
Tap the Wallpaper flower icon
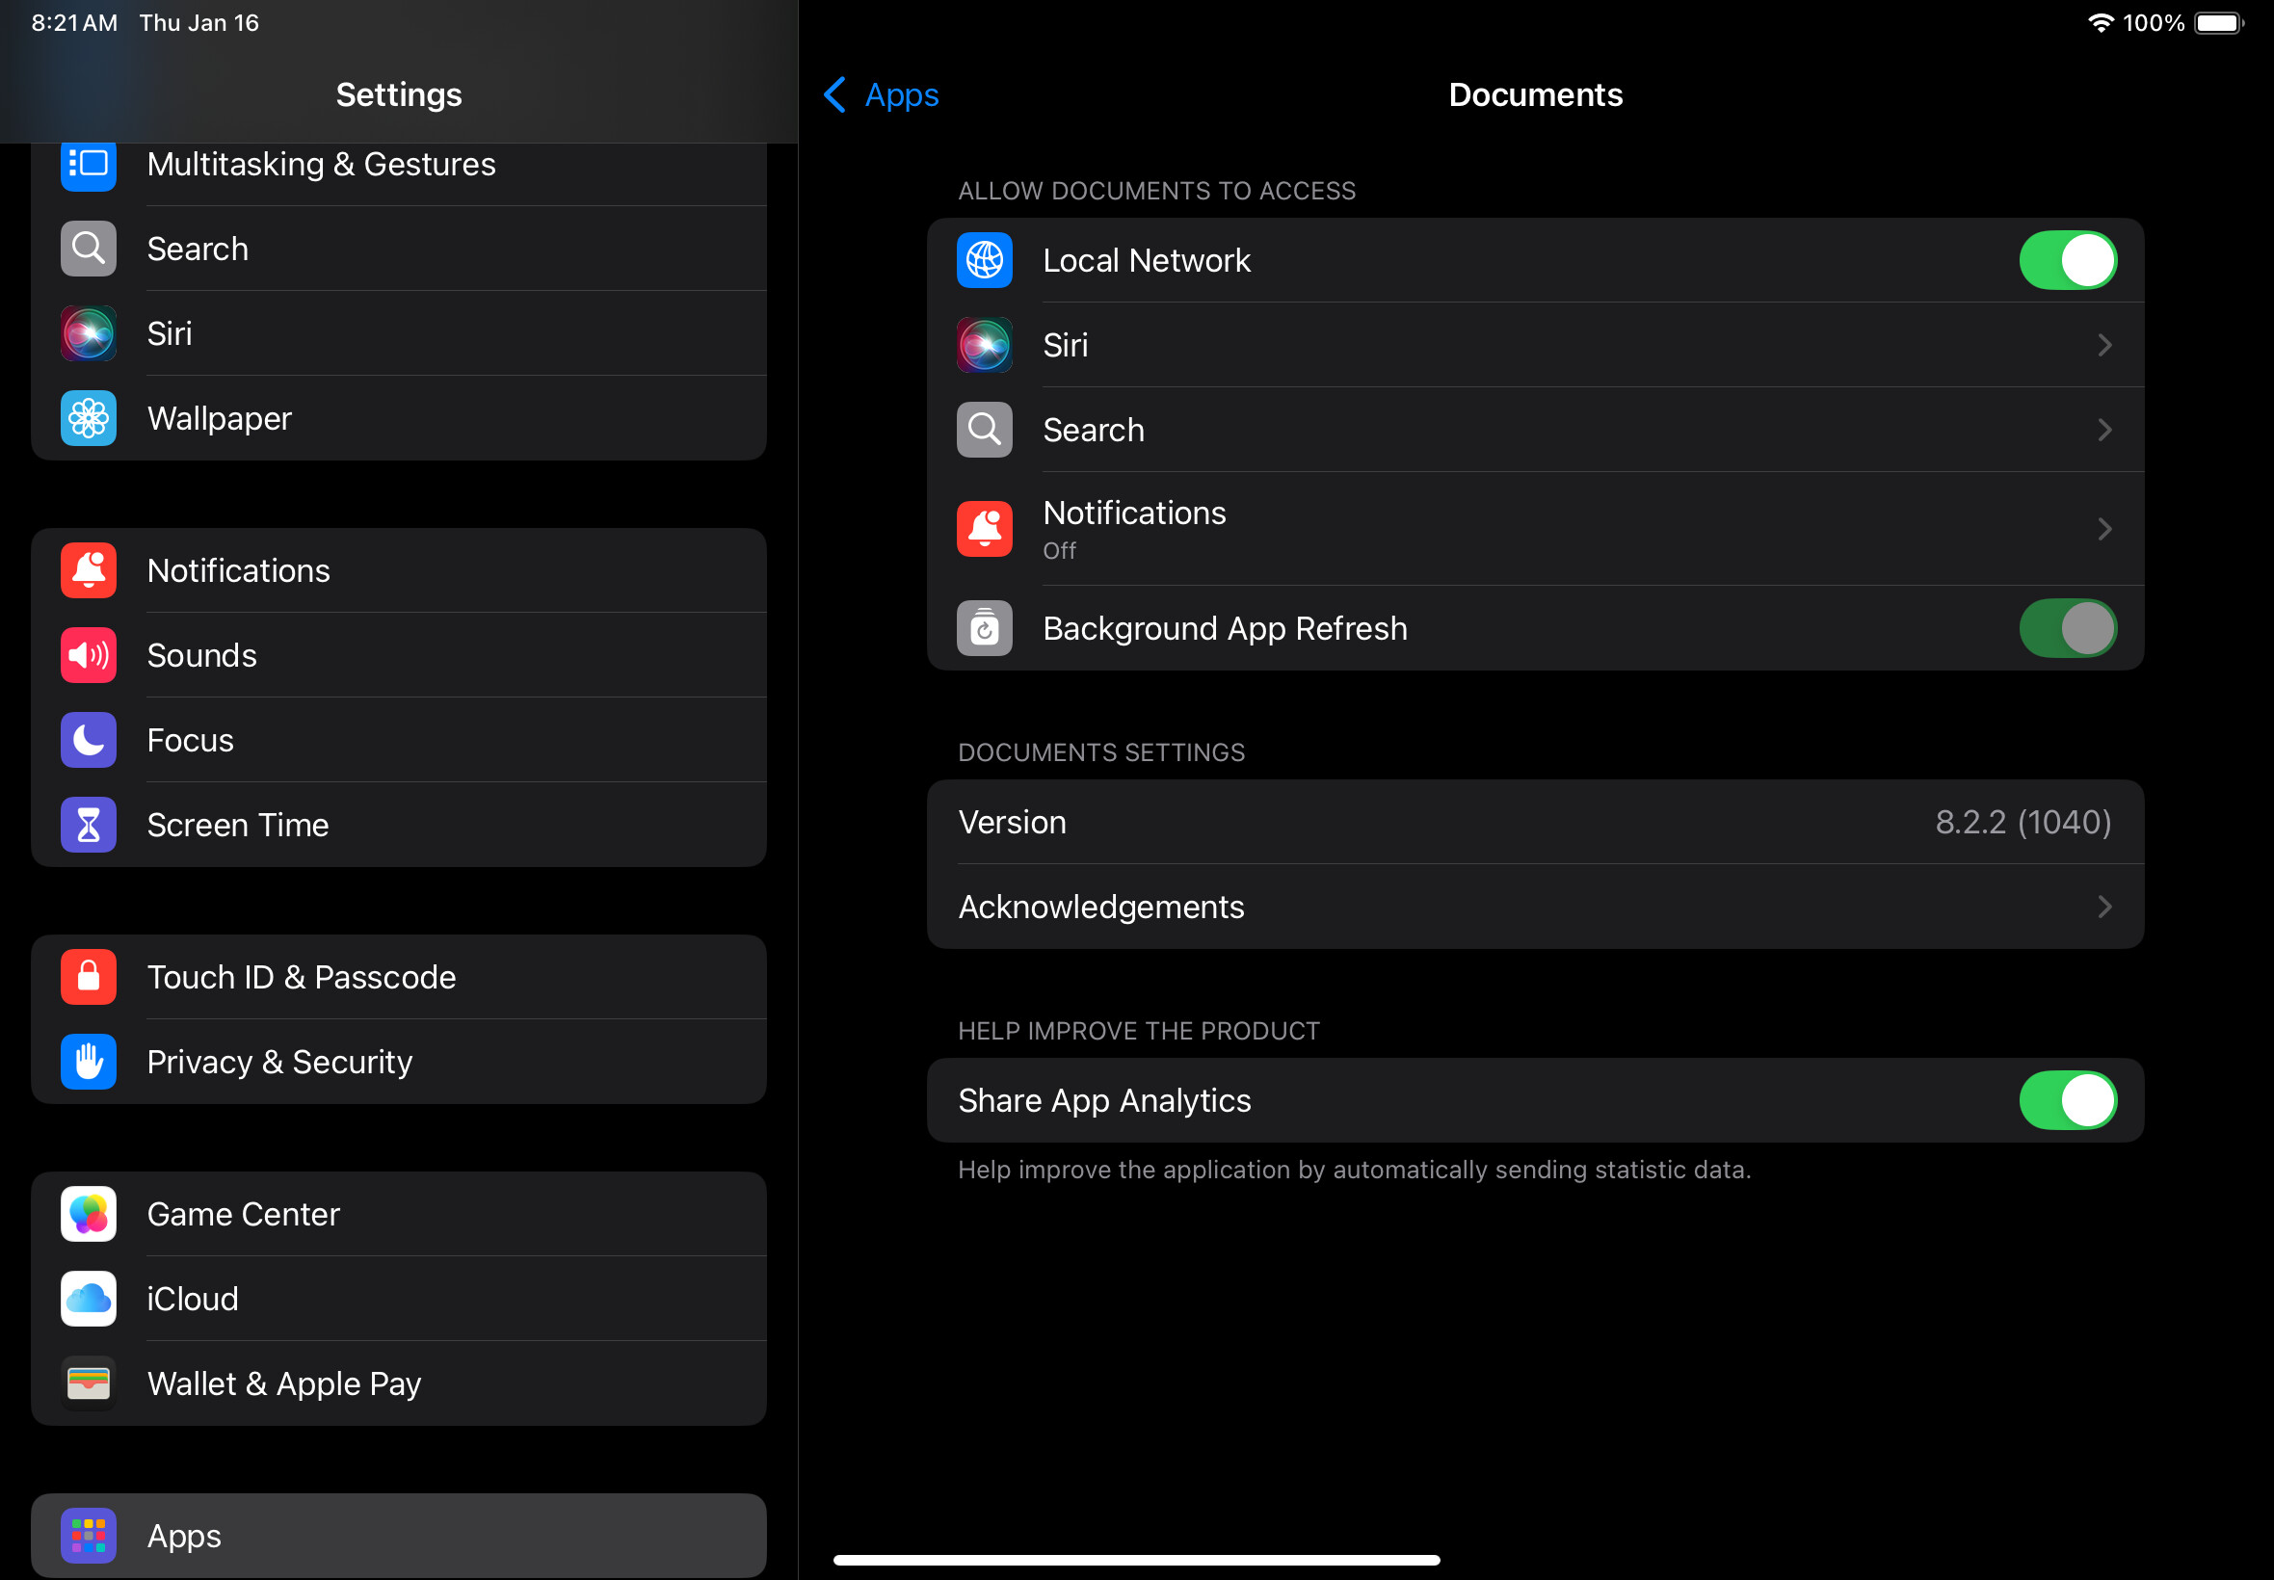tap(88, 418)
